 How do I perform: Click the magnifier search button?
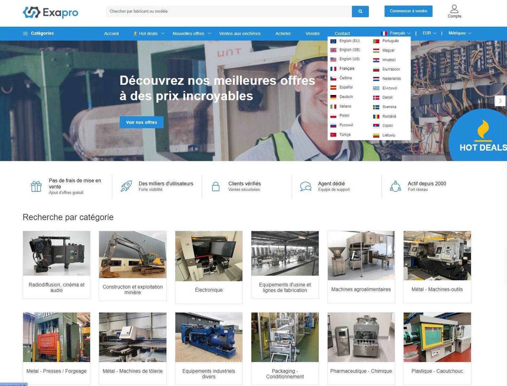point(360,11)
